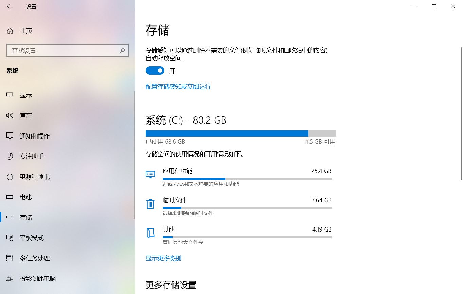Screen dimensions: 463x294
Task: Click the main page vertical scrollbar
Action: tap(461, 114)
